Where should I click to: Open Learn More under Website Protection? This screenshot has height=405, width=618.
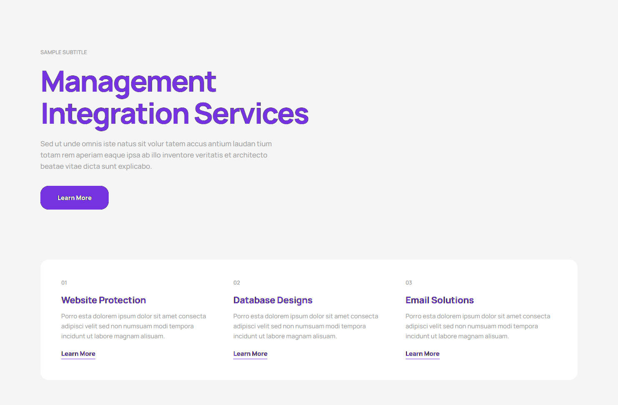point(78,354)
